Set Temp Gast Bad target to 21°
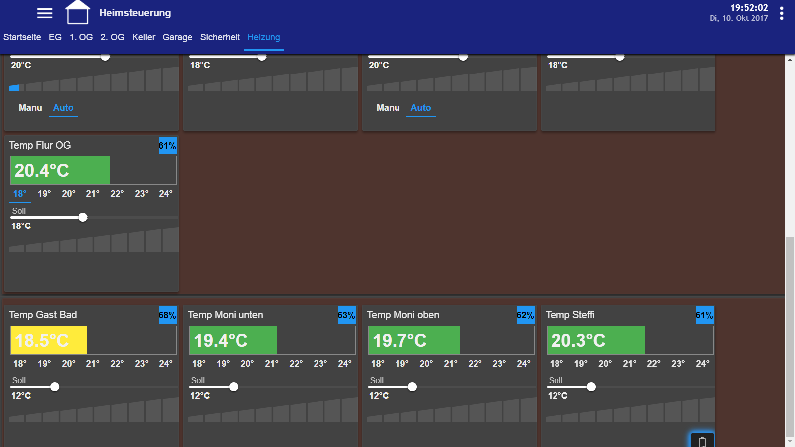Image resolution: width=795 pixels, height=447 pixels. click(93, 364)
